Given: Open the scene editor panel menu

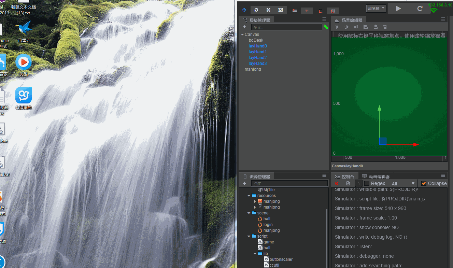Looking at the screenshot, I should point(443,19).
